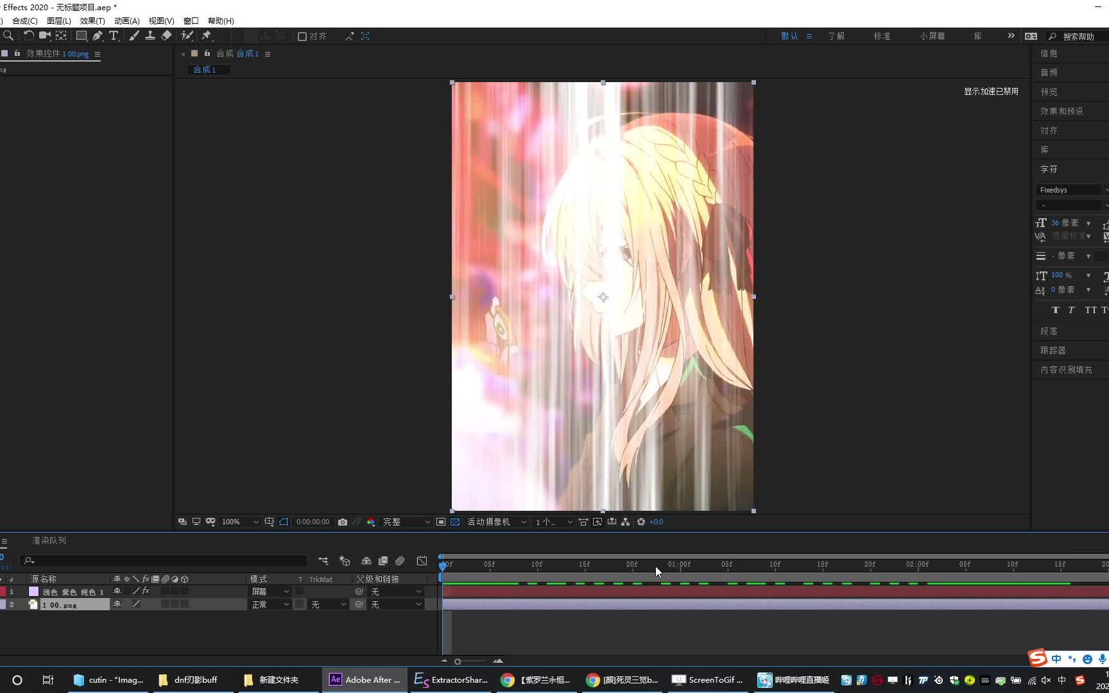
Task: Open the 合成(C) menu
Action: 25,21
